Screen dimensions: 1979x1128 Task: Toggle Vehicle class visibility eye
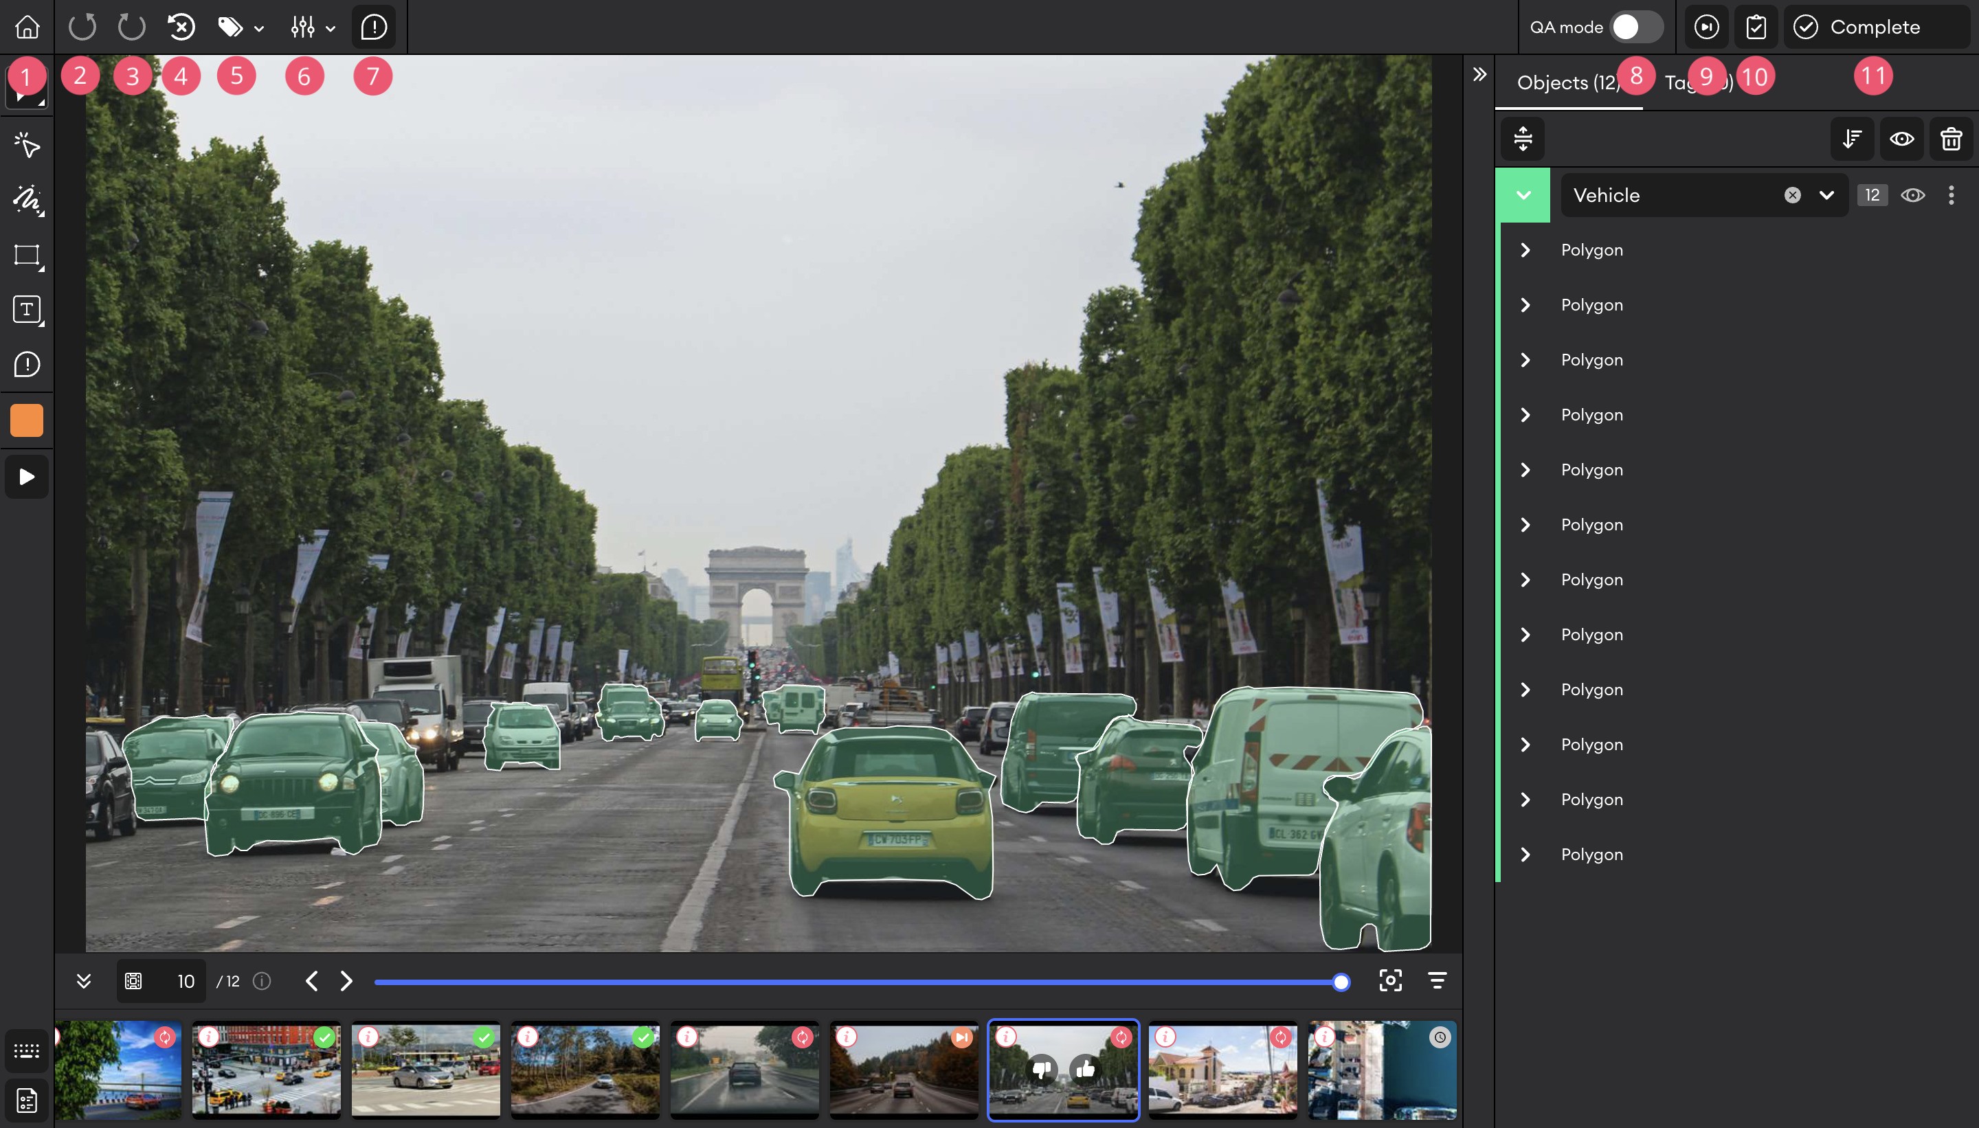pos(1913,195)
